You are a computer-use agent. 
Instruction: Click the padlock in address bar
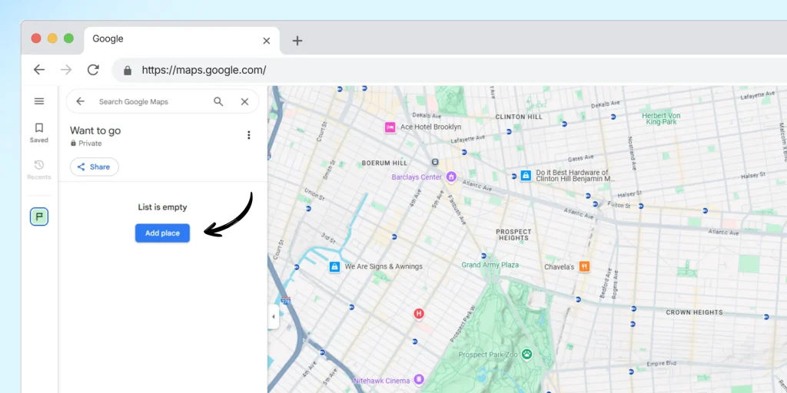[128, 70]
